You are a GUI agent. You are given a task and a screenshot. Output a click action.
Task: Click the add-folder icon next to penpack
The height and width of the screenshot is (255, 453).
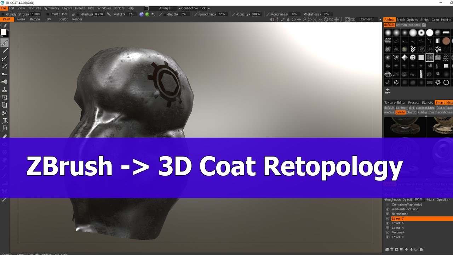click(x=424, y=25)
